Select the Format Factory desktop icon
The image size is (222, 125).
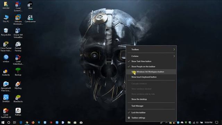tap(18, 47)
